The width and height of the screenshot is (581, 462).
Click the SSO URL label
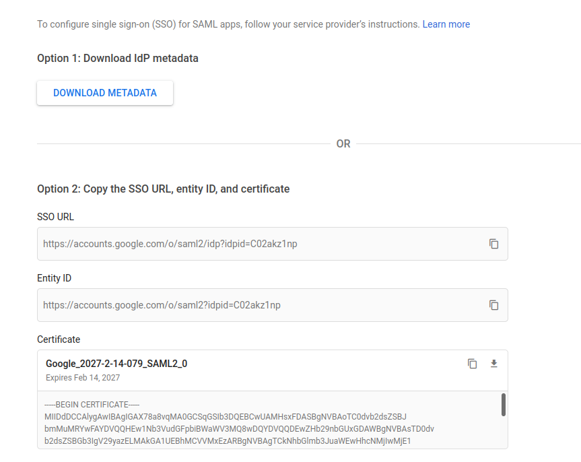coord(55,217)
